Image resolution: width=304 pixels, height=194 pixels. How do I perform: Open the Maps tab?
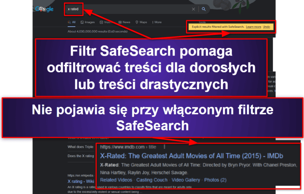click(x=141, y=22)
